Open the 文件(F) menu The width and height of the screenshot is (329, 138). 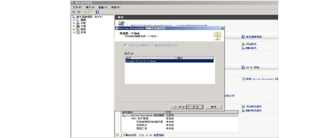(77, 7)
